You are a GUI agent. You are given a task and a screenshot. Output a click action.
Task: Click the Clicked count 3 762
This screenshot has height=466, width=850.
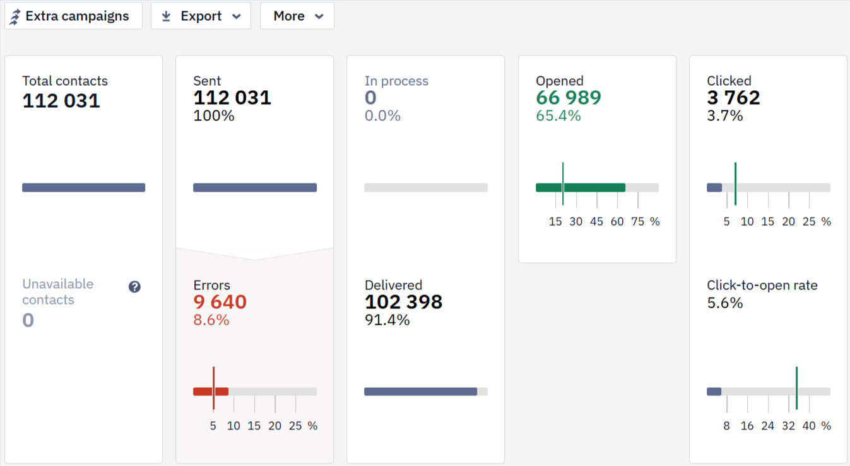[733, 98]
